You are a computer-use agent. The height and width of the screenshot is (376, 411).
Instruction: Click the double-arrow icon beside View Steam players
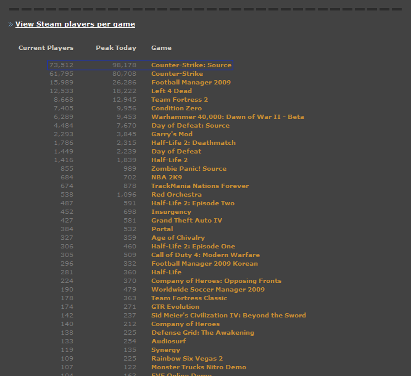click(10, 25)
